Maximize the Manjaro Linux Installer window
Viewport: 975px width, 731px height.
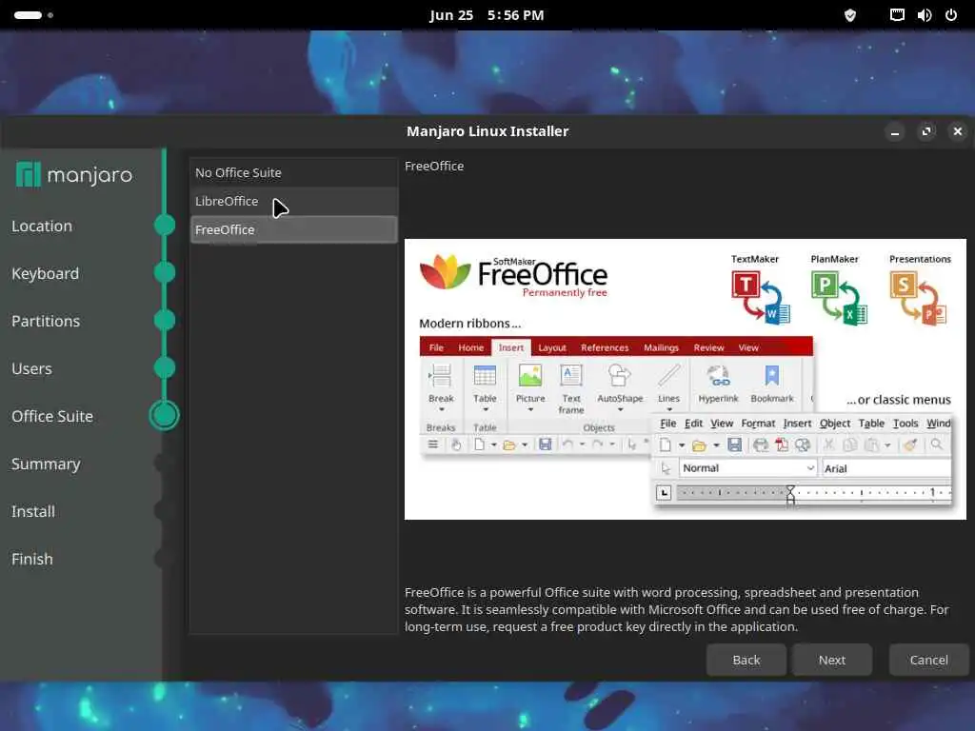point(926,131)
